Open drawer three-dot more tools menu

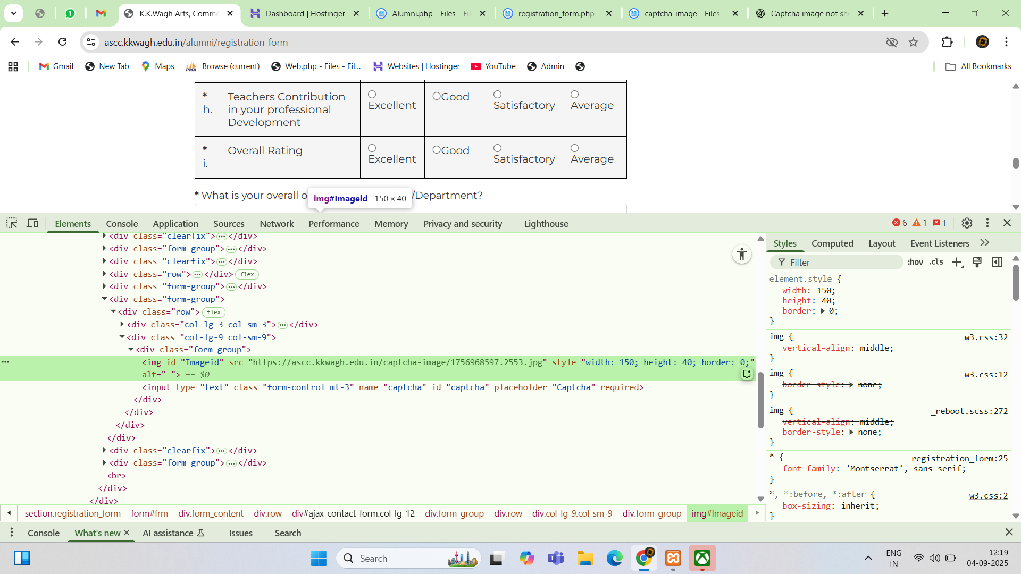(11, 533)
